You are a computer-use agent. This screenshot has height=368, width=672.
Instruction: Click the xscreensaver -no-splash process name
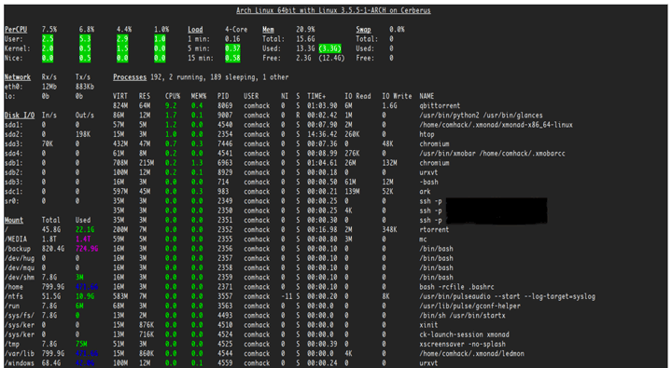point(462,344)
